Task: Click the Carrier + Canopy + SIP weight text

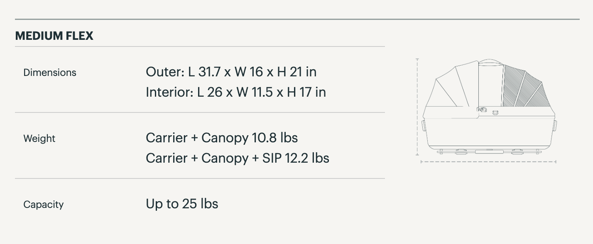Action: click(x=238, y=158)
